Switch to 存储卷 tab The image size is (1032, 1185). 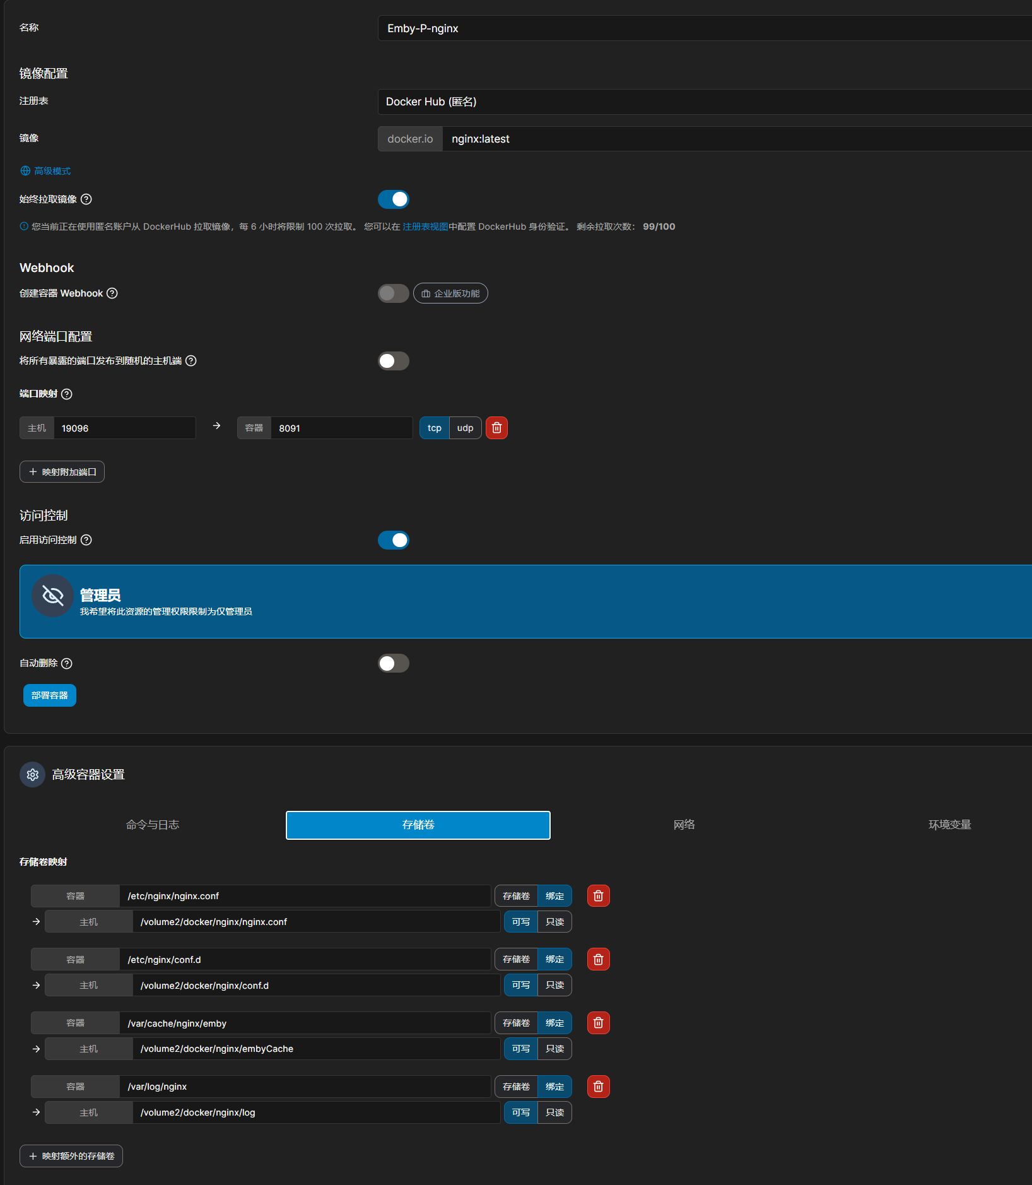[418, 825]
